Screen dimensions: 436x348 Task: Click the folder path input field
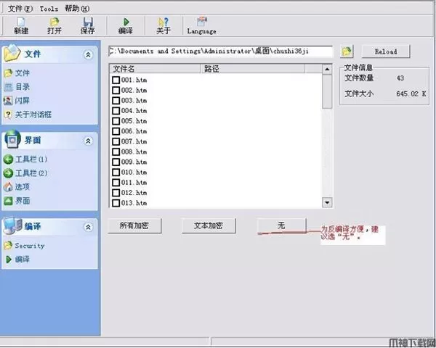[220, 51]
